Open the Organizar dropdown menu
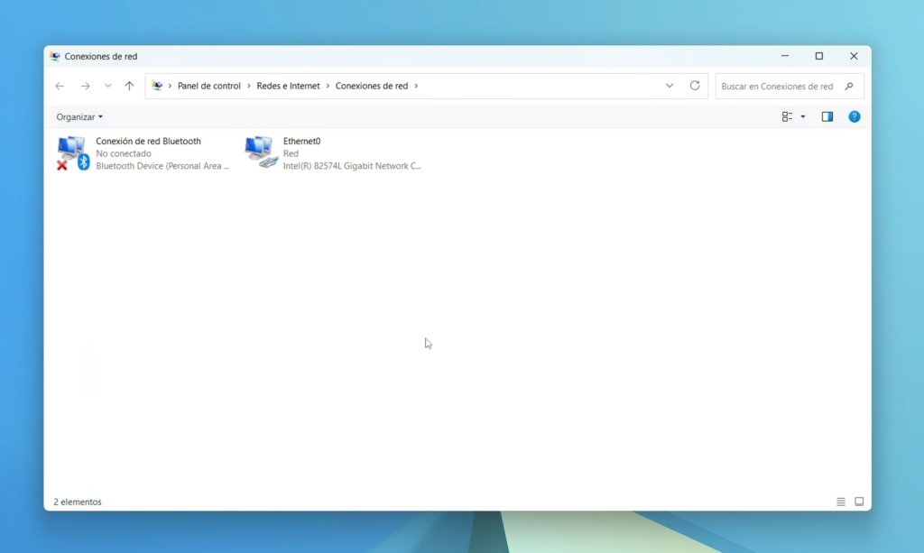This screenshot has height=553, width=924. click(x=79, y=117)
